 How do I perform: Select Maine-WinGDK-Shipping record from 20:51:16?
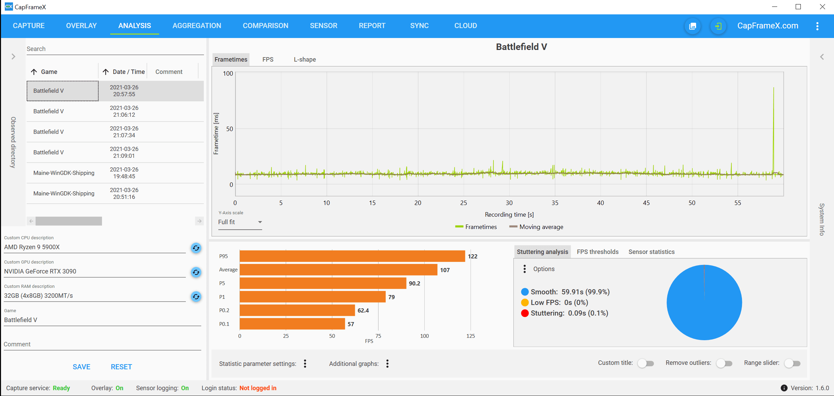coord(115,193)
